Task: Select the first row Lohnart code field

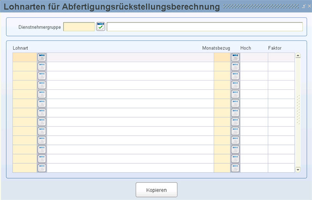Action: (25, 57)
